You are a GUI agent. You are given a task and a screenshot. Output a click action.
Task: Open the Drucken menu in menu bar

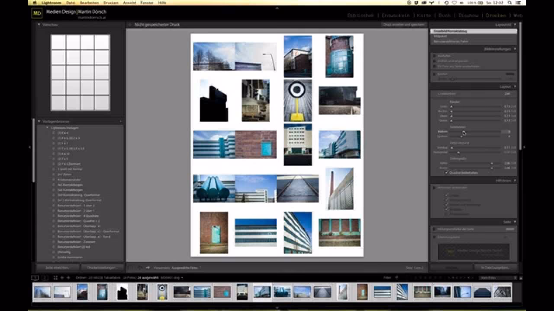(111, 3)
